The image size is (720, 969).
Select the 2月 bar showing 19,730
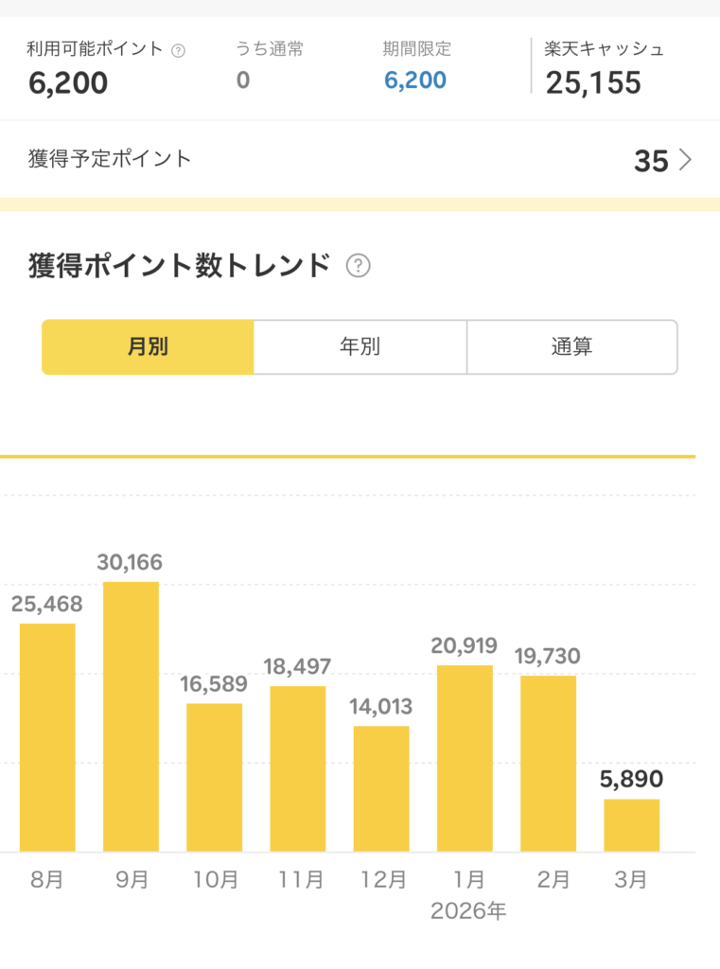click(548, 763)
